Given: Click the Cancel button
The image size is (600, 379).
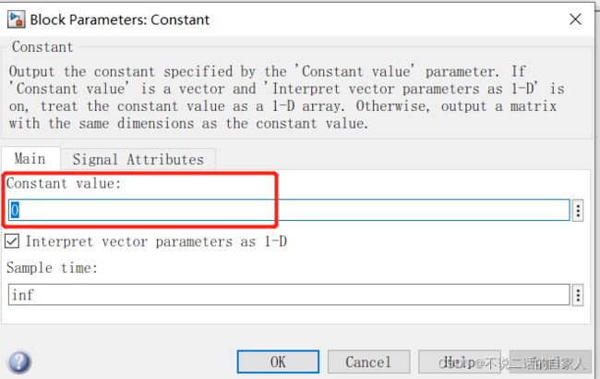Looking at the screenshot, I should [368, 361].
